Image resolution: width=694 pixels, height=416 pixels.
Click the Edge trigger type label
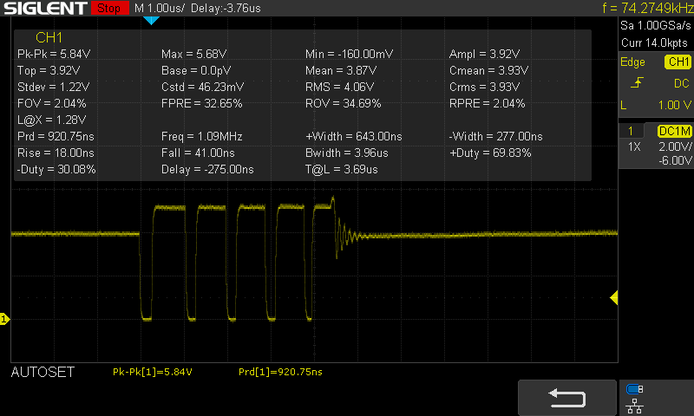click(x=632, y=62)
